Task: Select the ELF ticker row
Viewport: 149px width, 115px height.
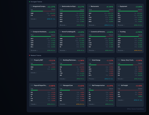Action: tap(101, 41)
